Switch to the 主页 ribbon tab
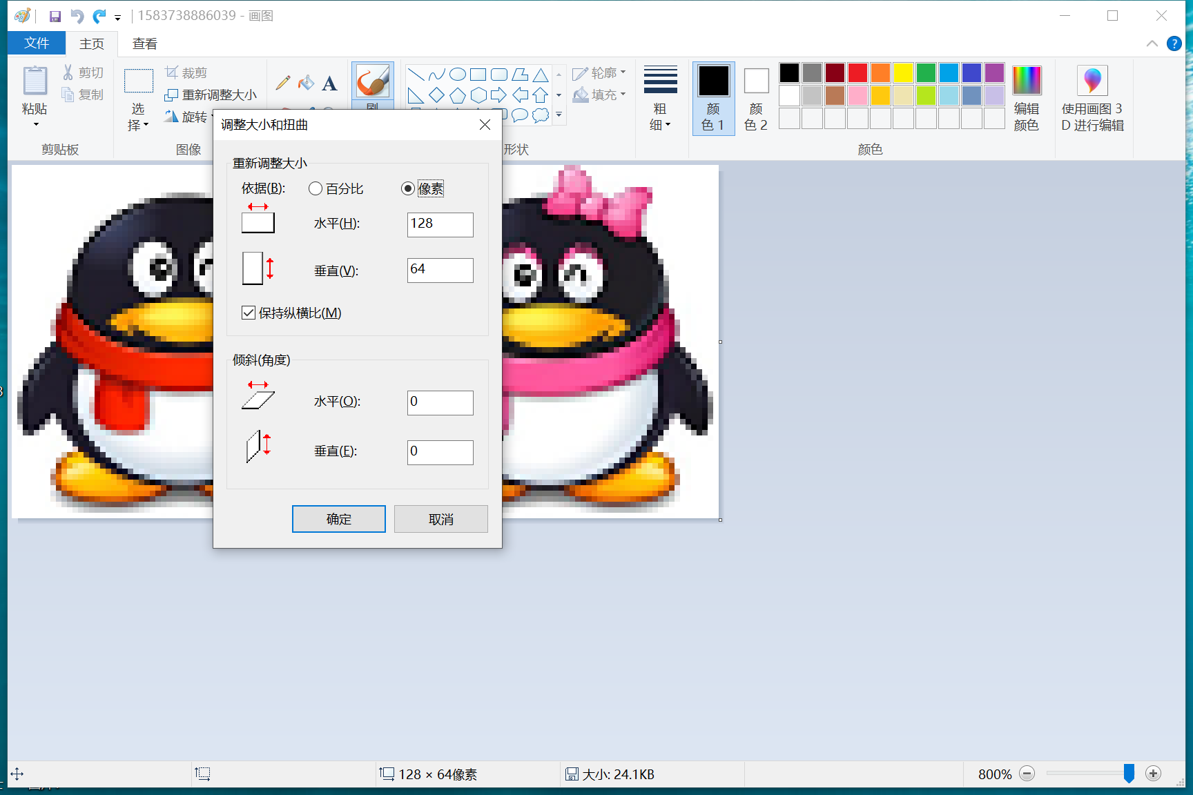This screenshot has width=1193, height=795. pyautogui.click(x=92, y=43)
